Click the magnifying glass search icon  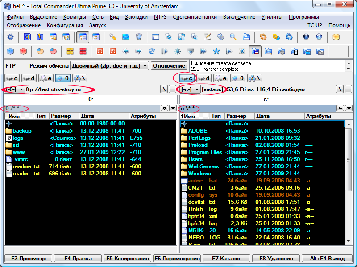tap(233, 37)
